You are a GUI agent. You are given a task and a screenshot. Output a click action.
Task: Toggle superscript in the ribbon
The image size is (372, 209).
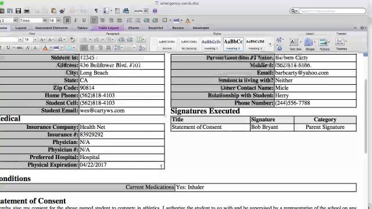pos(27,48)
